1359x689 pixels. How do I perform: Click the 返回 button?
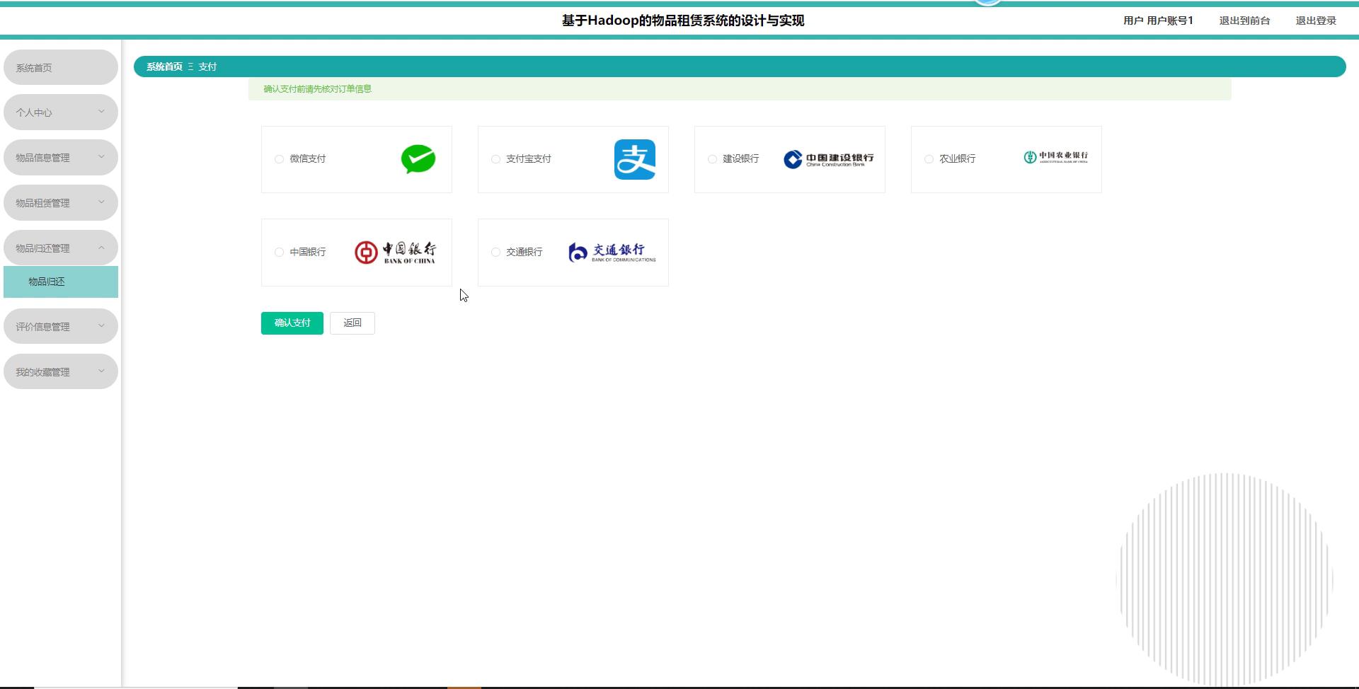352,323
